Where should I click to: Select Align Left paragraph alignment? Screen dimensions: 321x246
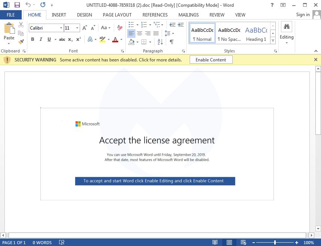131,33
